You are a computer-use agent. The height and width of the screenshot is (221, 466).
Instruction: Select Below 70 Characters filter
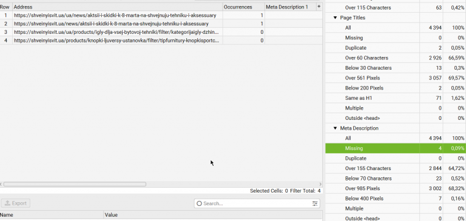(x=396, y=179)
